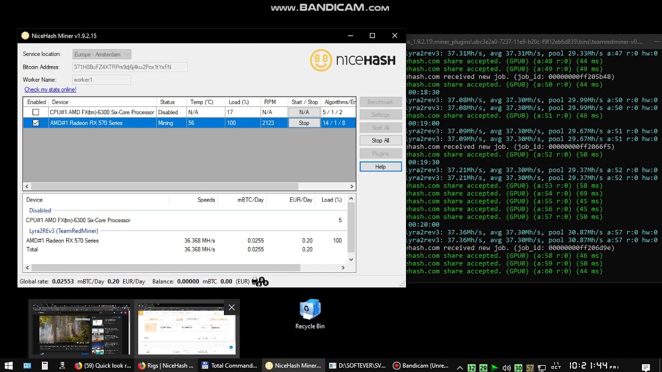
Task: Open the notification center icon
Action: (646, 367)
